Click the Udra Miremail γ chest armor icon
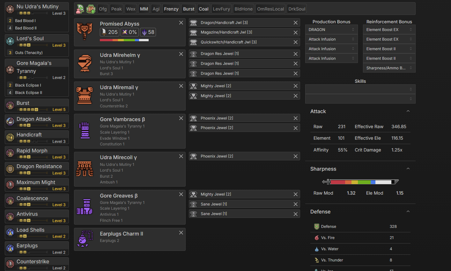Screen dimensions: 451x271 [85, 96]
